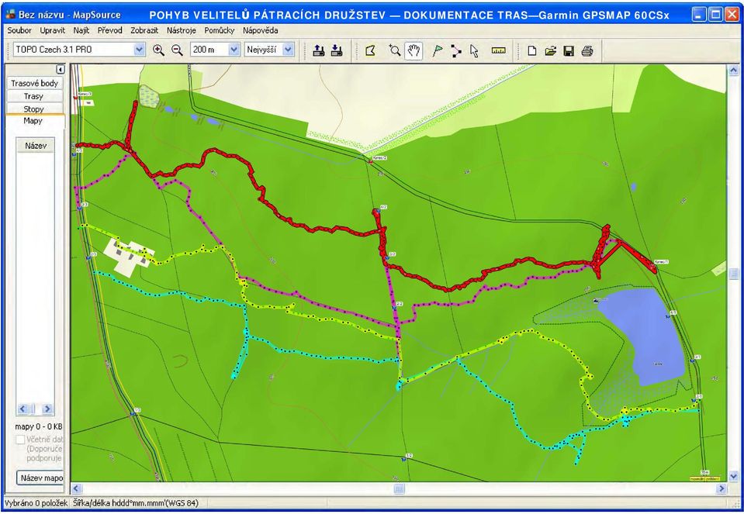Click the mapy 0 - 0 KB label
This screenshot has height=514, width=744.
click(x=39, y=426)
